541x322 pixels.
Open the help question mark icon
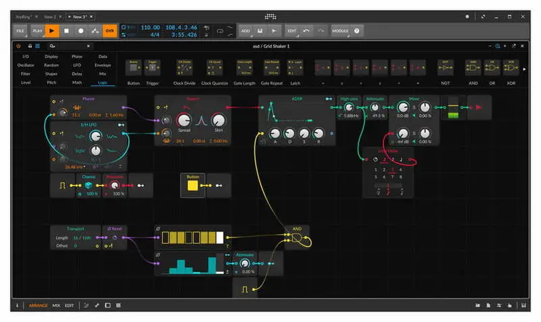356,30
